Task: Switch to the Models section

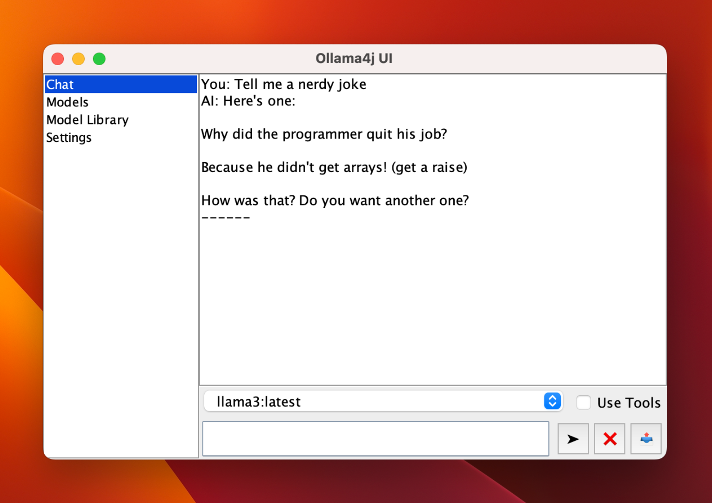Action: 67,102
